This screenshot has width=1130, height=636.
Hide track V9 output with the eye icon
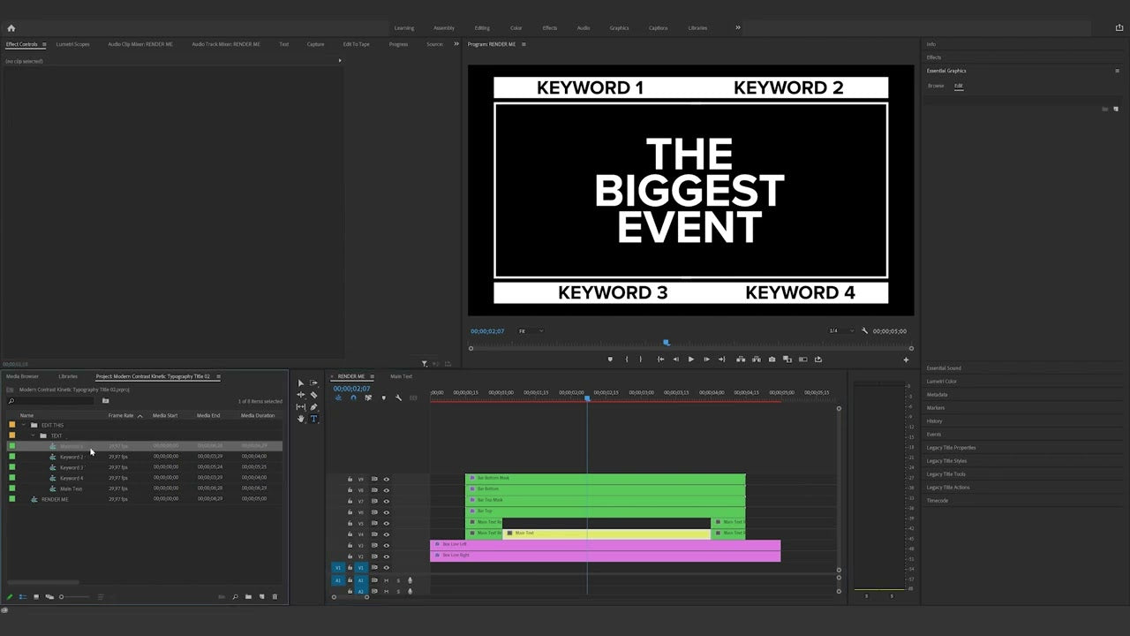pos(387,479)
